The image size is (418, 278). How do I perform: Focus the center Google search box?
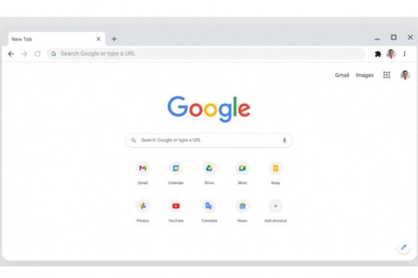point(209,140)
